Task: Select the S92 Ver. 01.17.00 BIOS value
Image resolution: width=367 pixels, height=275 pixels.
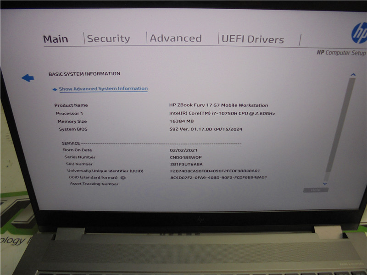Action: tap(206, 129)
